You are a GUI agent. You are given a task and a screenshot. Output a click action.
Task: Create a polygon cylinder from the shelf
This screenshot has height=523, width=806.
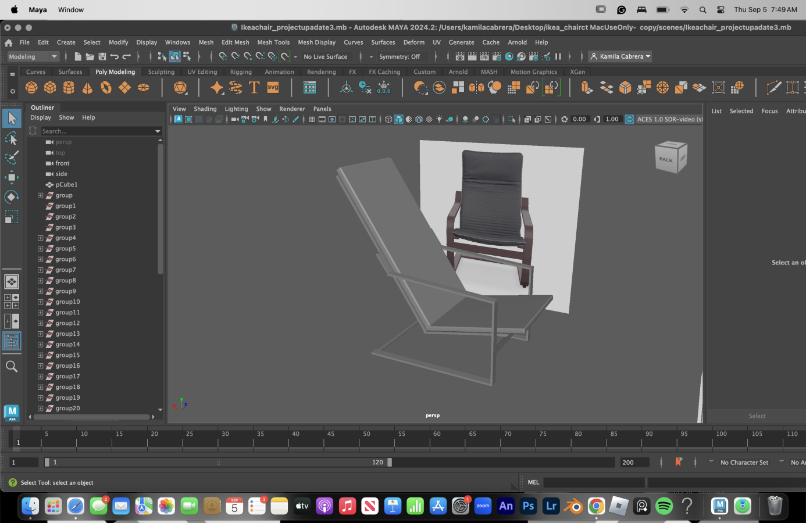[69, 88]
